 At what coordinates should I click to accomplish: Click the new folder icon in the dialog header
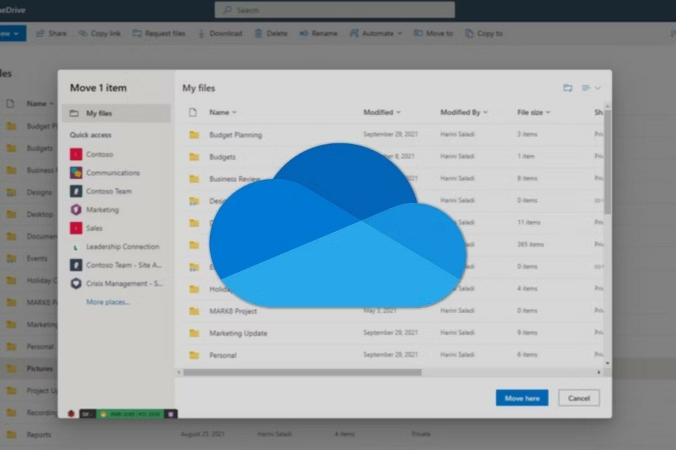tap(568, 88)
